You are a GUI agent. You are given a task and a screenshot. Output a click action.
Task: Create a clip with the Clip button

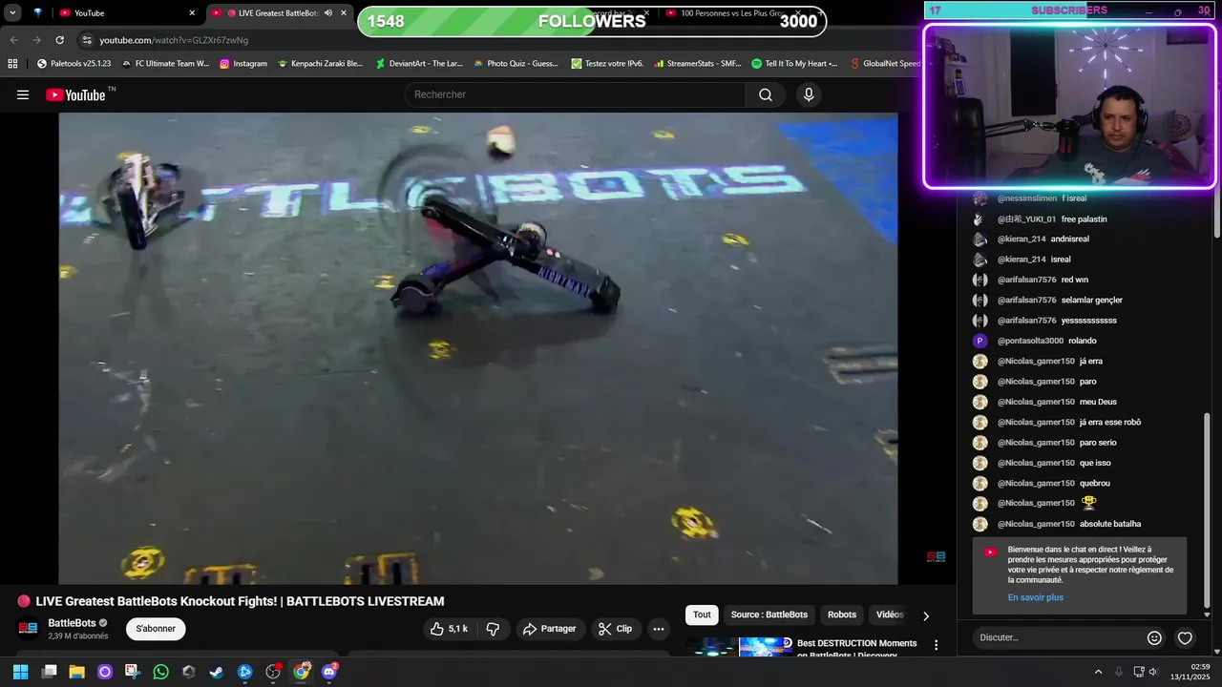coord(615,629)
